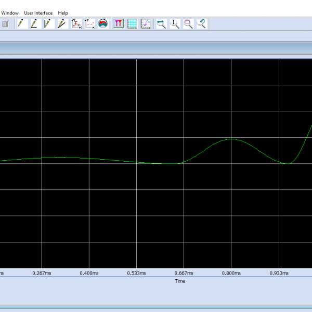Toggle the grid display button
Screen dimensions: 312x312
coord(132,23)
